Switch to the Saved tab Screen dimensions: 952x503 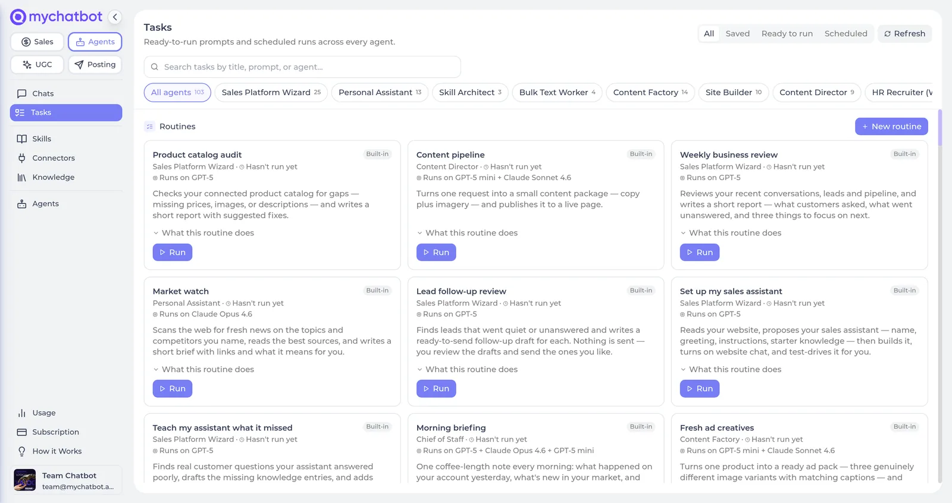tap(738, 34)
